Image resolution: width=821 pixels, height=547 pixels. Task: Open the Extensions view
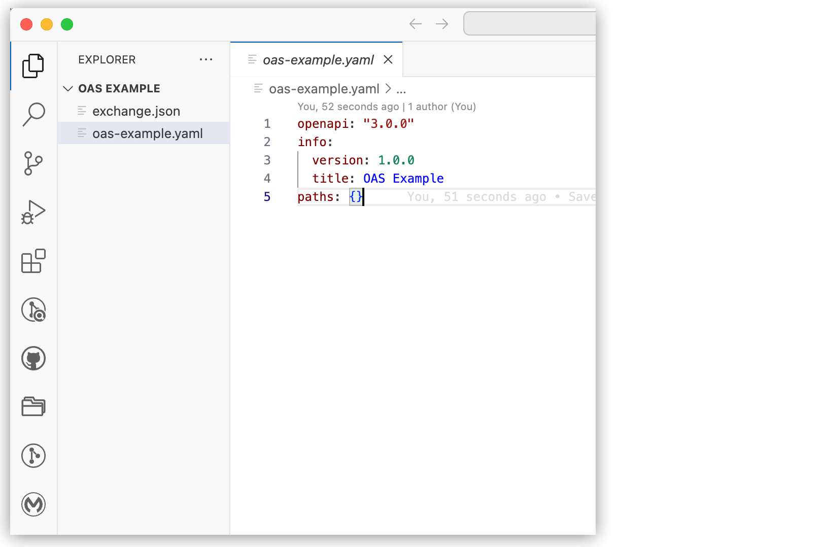33,262
